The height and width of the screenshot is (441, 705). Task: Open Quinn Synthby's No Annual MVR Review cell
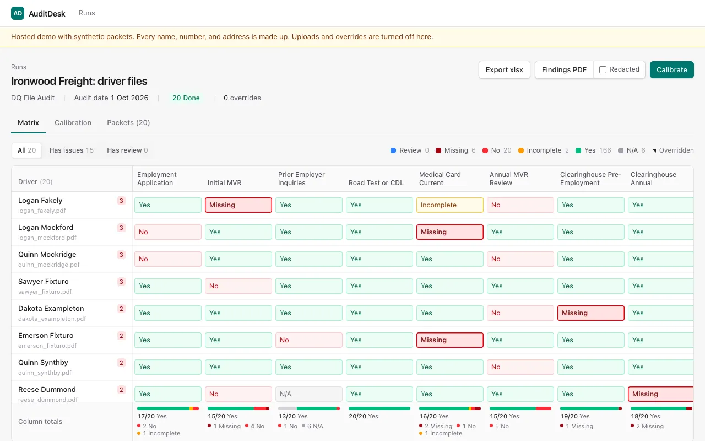[520, 367]
